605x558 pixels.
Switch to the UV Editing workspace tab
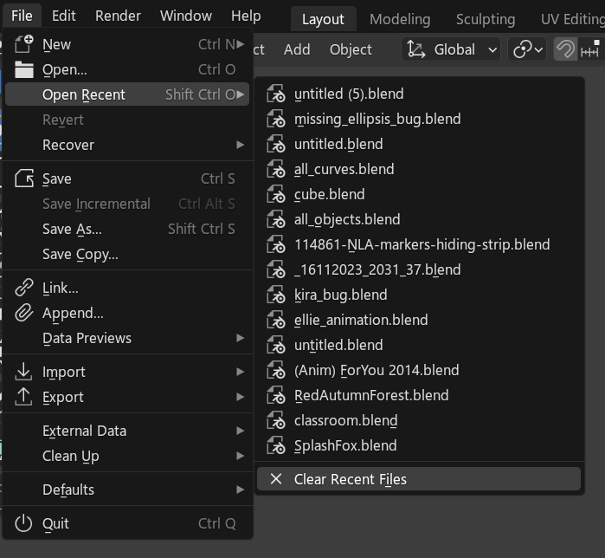[x=573, y=19]
